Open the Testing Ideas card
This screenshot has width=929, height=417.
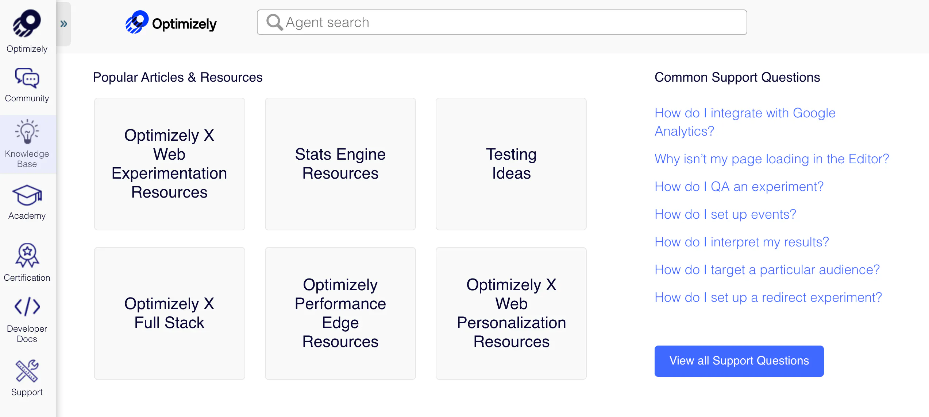point(511,164)
